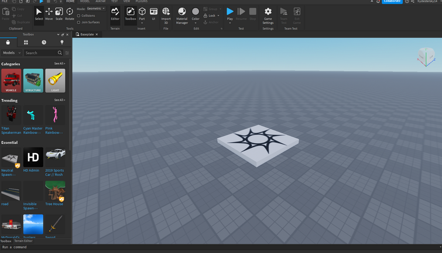Collapse the ribbon with the up arrow

click(372, 1)
